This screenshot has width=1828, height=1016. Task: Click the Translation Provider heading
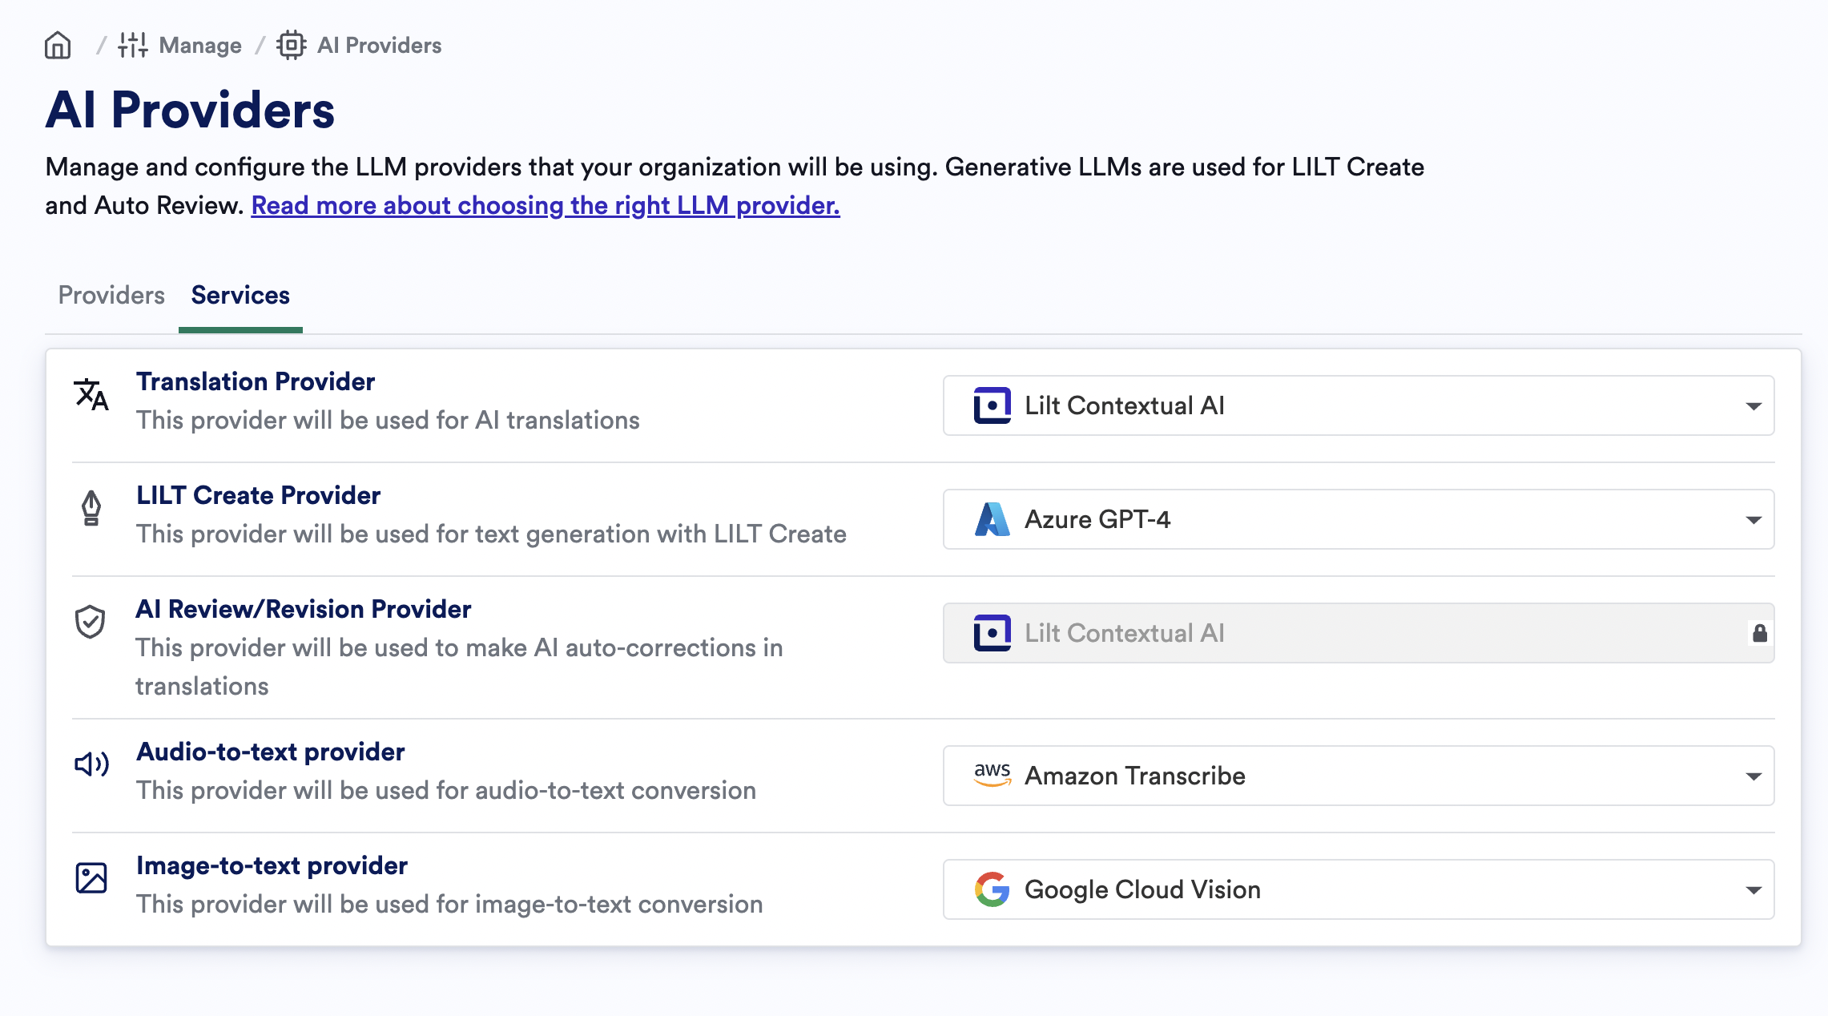(256, 381)
